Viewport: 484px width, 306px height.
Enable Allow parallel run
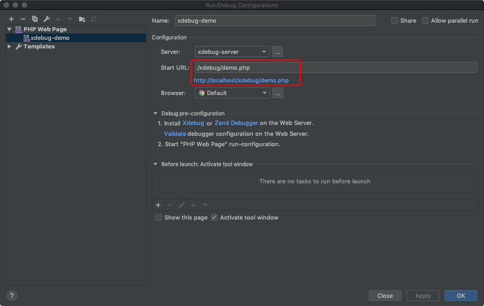pyautogui.click(x=425, y=20)
